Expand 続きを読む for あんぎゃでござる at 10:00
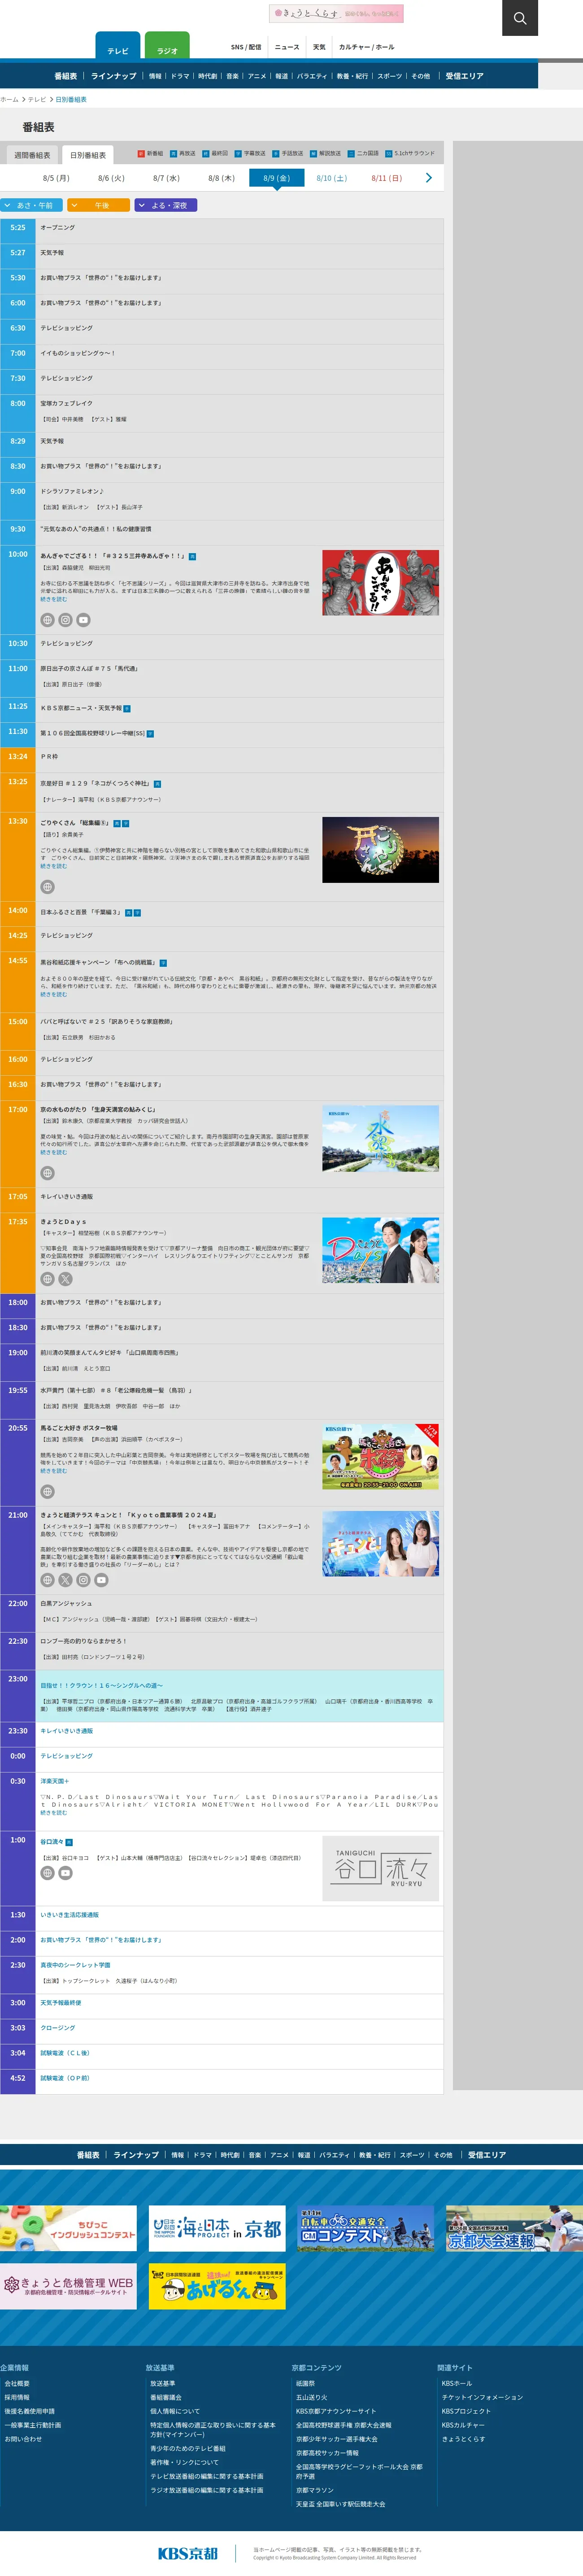 coord(54,599)
